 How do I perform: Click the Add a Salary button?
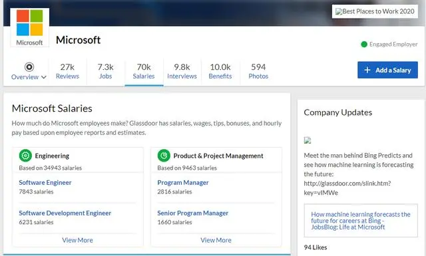[387, 70]
